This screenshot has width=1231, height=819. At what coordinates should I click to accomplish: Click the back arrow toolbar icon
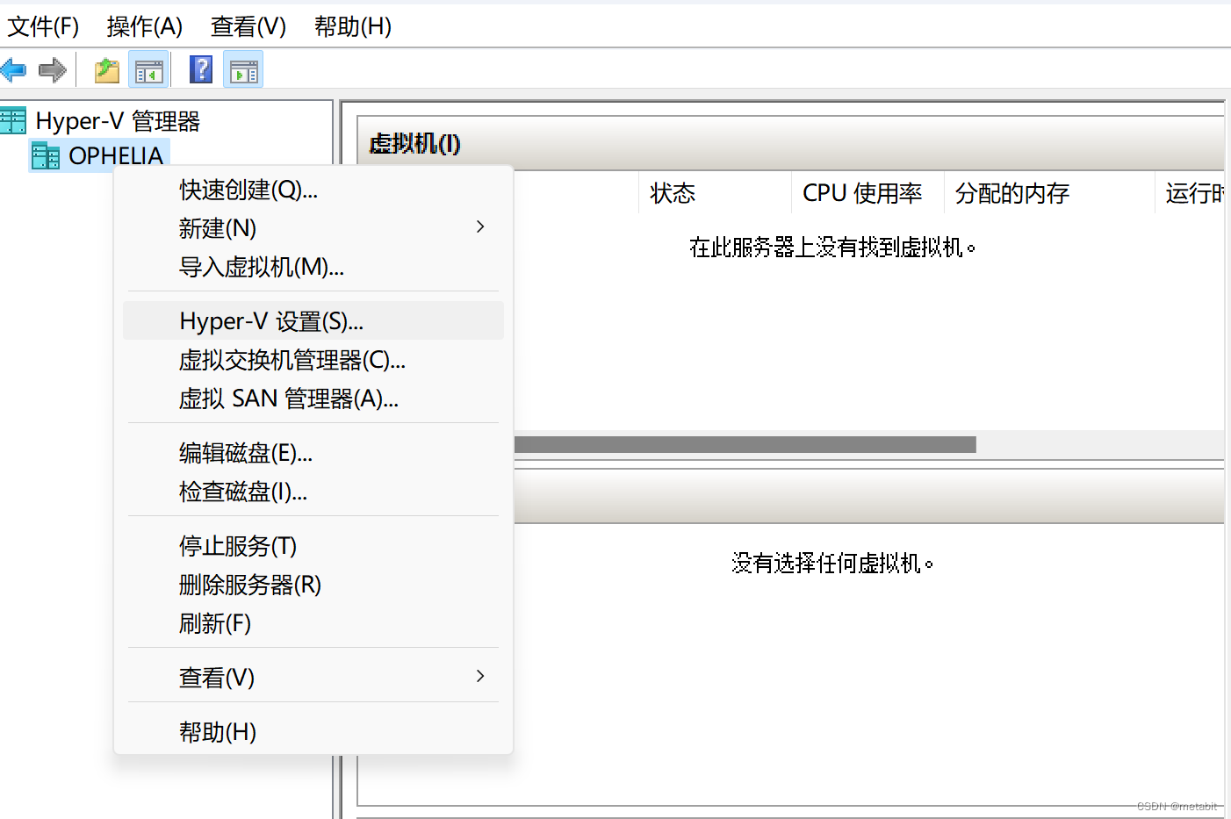(x=13, y=69)
